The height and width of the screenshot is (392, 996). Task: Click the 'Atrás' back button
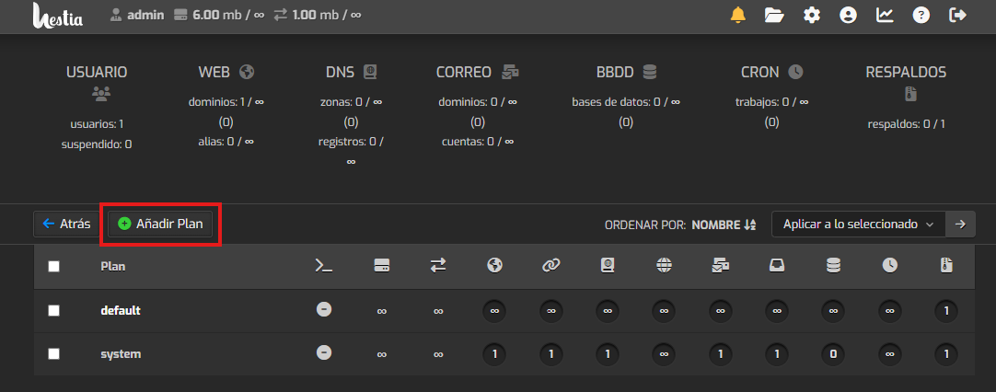pos(65,224)
